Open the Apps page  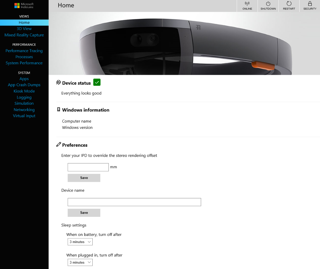(24, 79)
